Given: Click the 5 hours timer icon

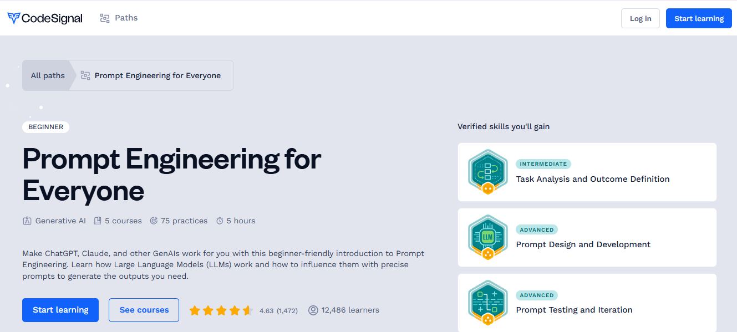Looking at the screenshot, I should 220,221.
